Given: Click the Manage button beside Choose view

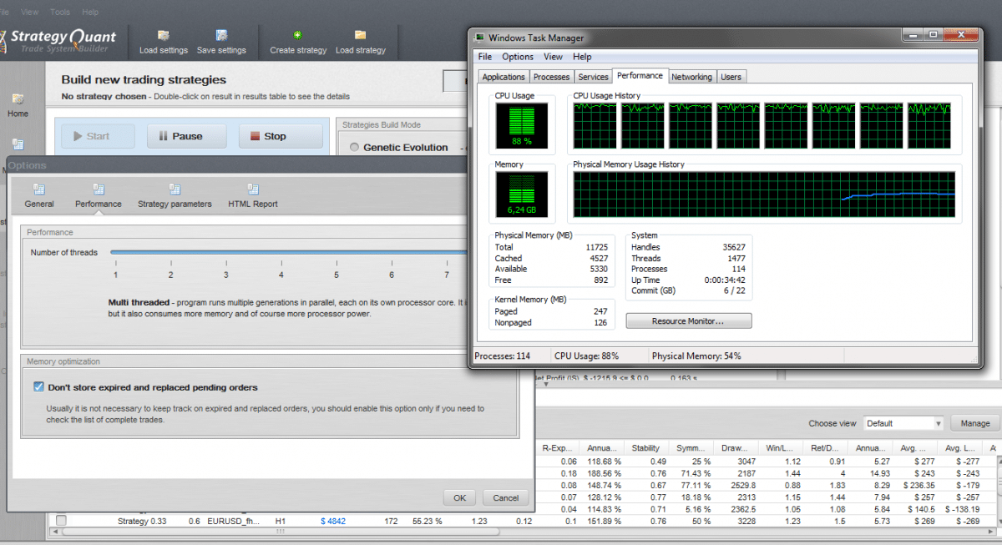Looking at the screenshot, I should point(975,423).
